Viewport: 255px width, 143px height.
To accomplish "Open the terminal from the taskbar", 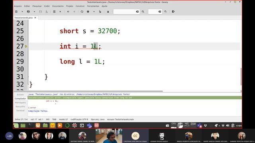I will point(82,126).
